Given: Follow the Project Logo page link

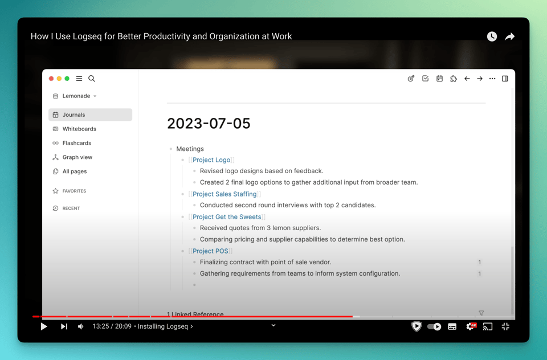Looking at the screenshot, I should [x=211, y=160].
